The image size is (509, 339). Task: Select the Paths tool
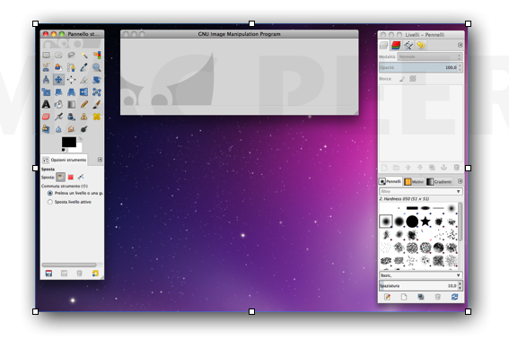(71, 67)
